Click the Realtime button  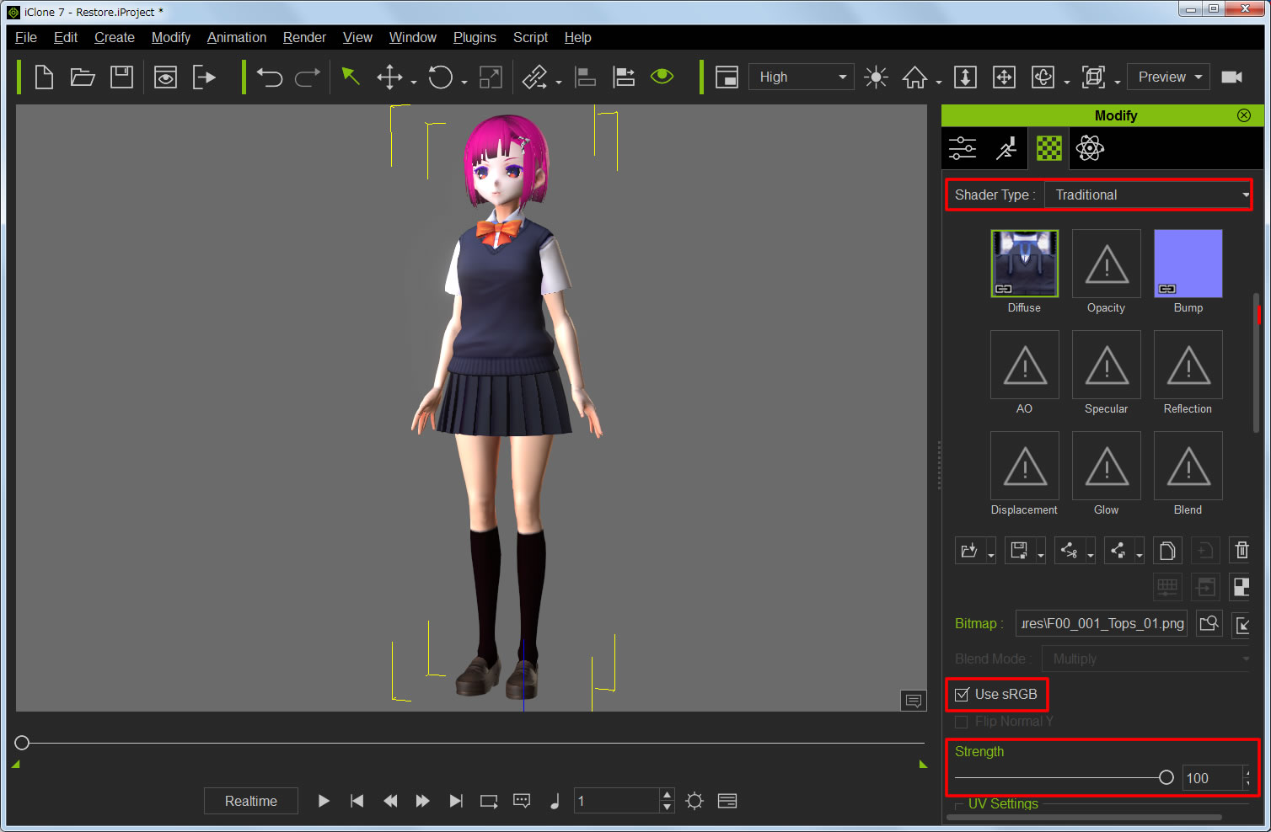[251, 801]
